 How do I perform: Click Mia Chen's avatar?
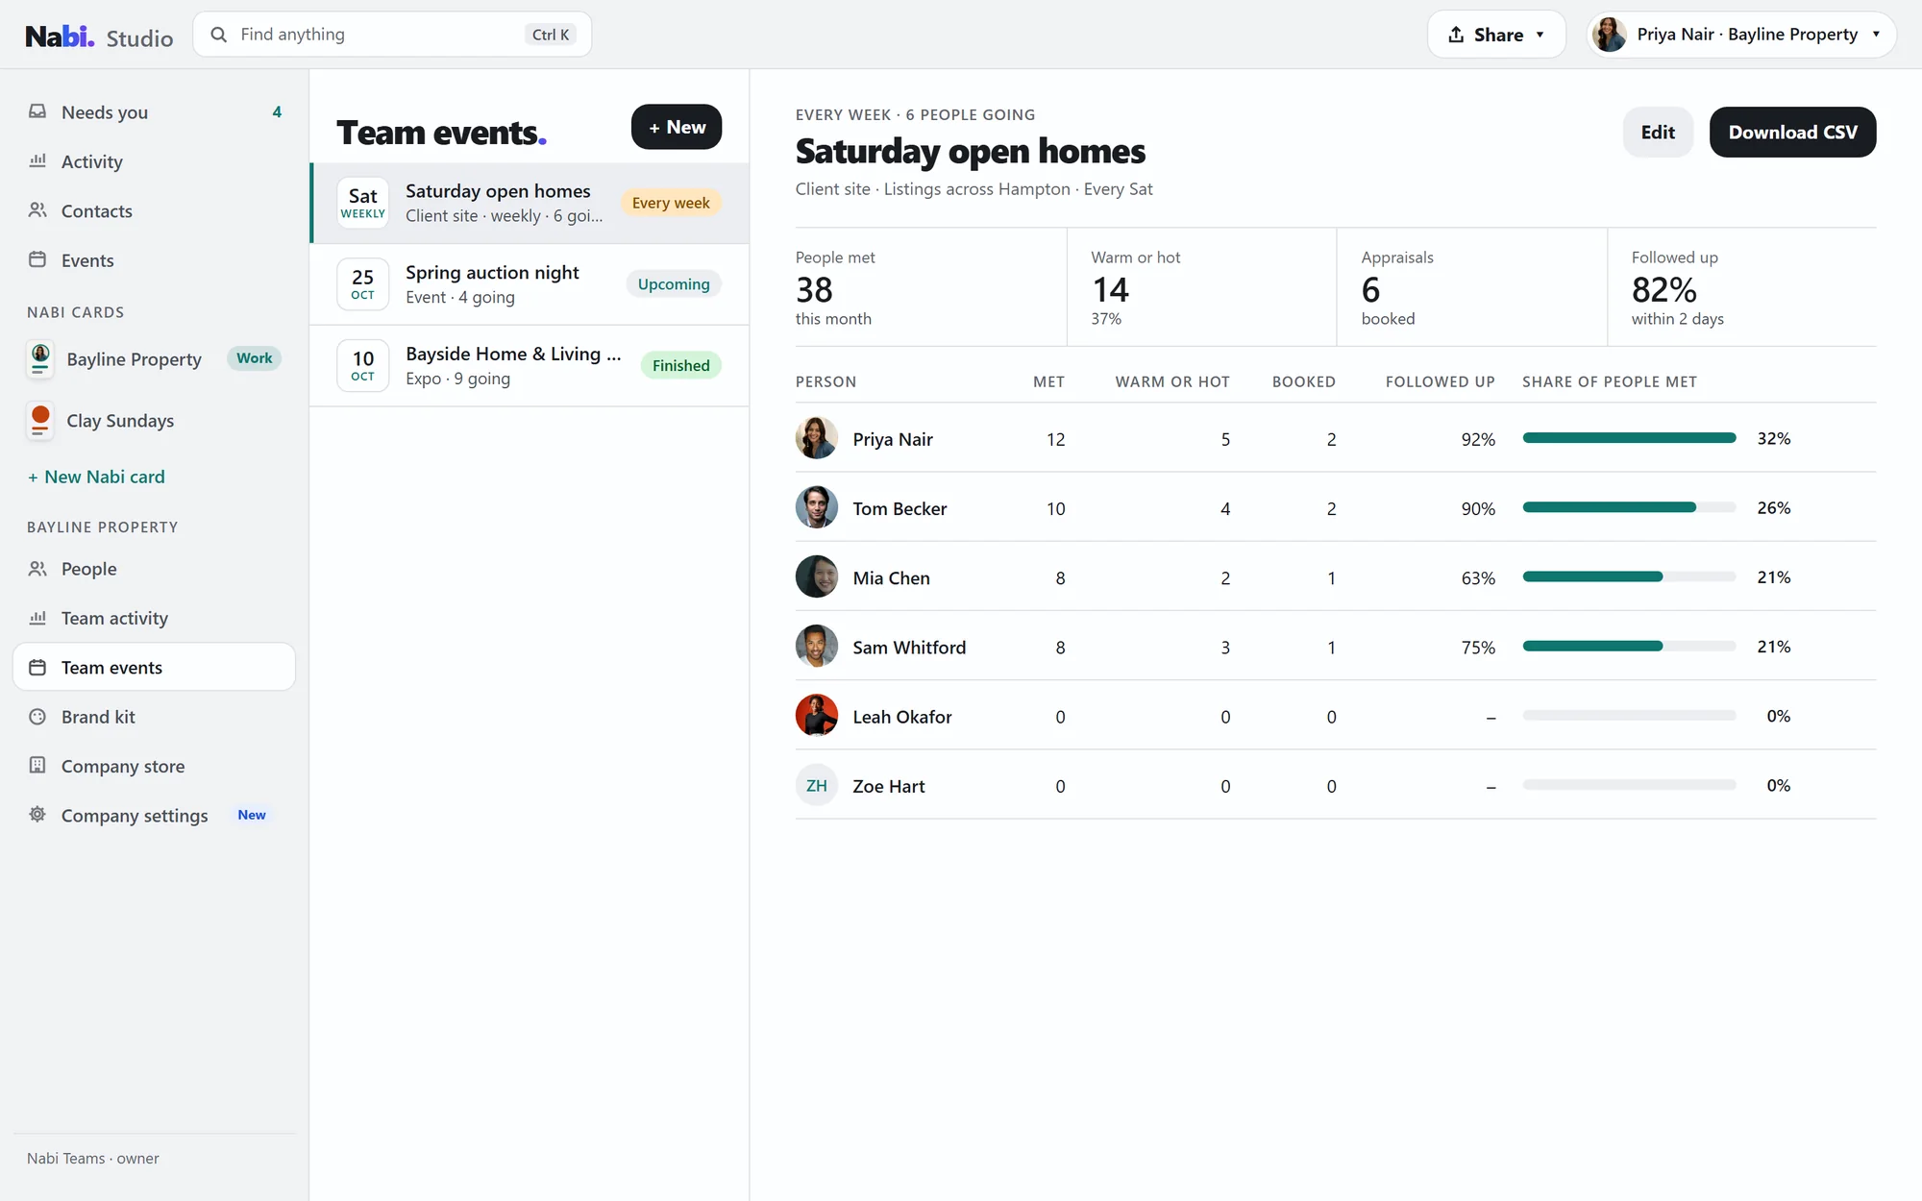point(817,576)
